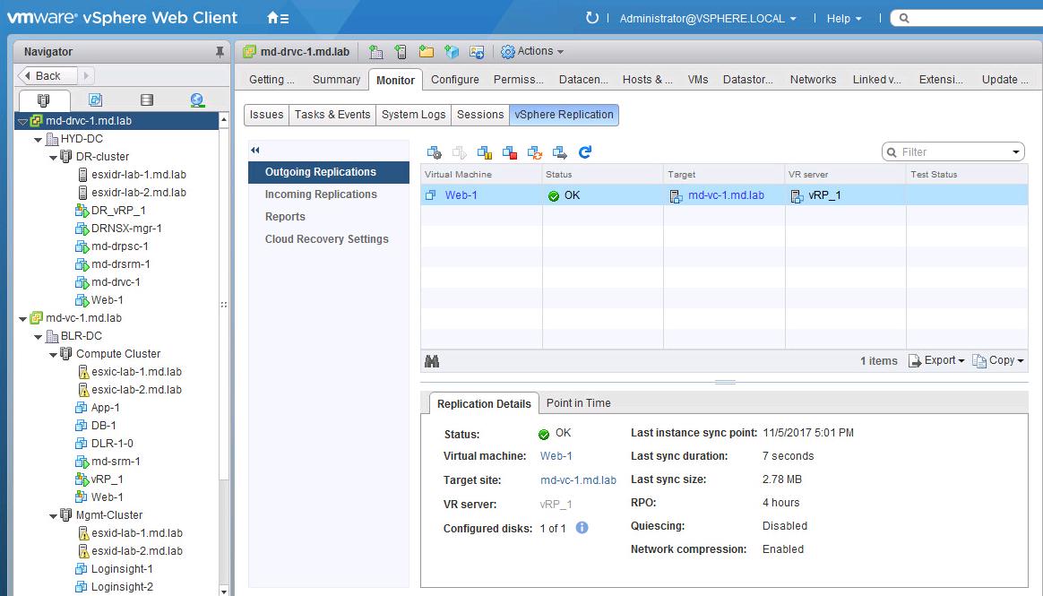Click the Web-1 VM icon in table row
Viewport: 1043px width, 596px height.
click(431, 194)
